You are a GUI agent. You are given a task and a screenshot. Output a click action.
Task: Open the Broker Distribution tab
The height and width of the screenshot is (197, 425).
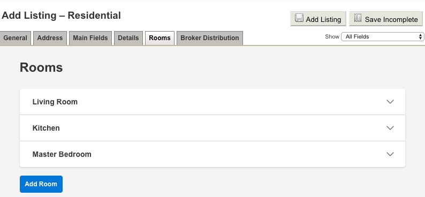pos(210,38)
